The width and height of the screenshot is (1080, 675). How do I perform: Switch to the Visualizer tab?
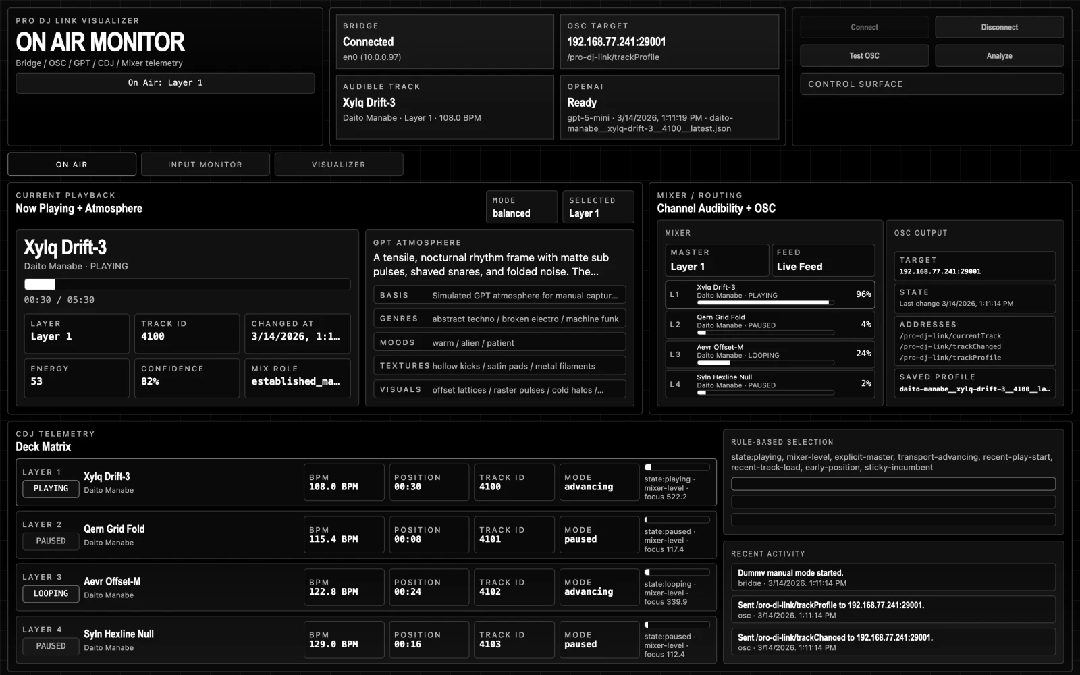339,164
